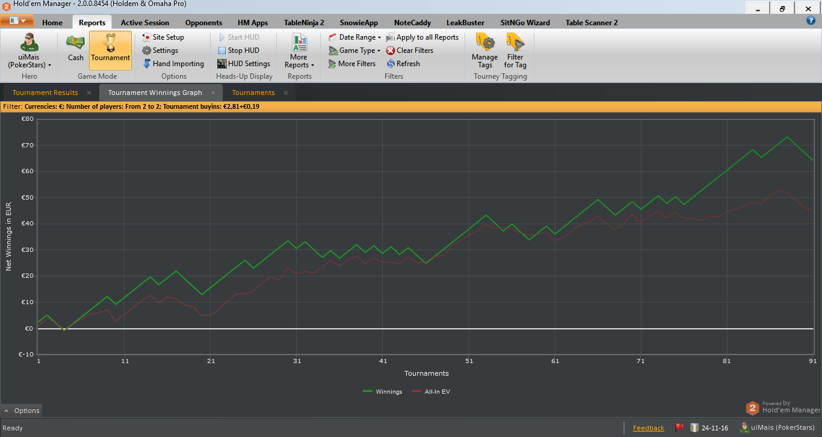Go to the Opponents ribbon tab
The height and width of the screenshot is (437, 822).
203,23
